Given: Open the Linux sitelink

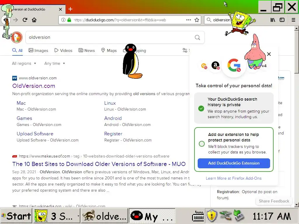Looking at the screenshot, I should pos(110,103).
